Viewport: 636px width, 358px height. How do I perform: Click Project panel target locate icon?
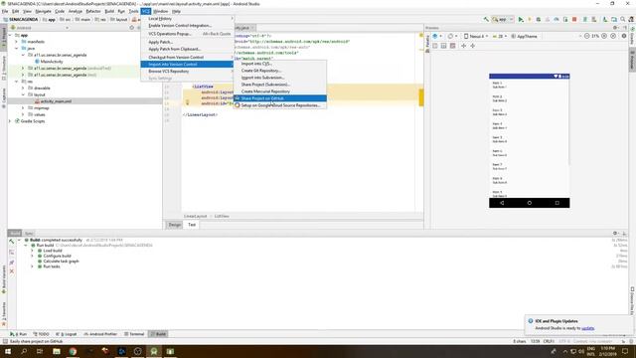131,28
